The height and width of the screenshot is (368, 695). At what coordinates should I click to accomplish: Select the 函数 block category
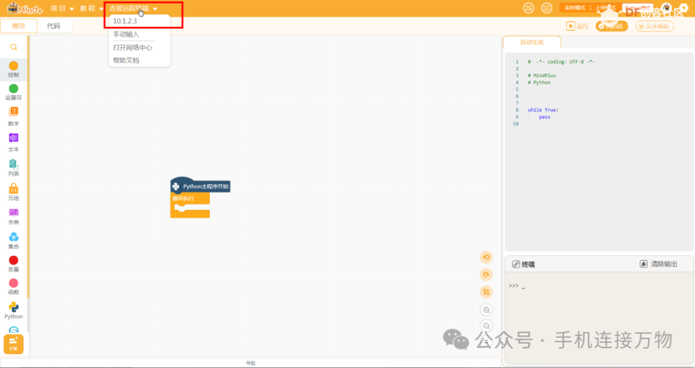14,286
